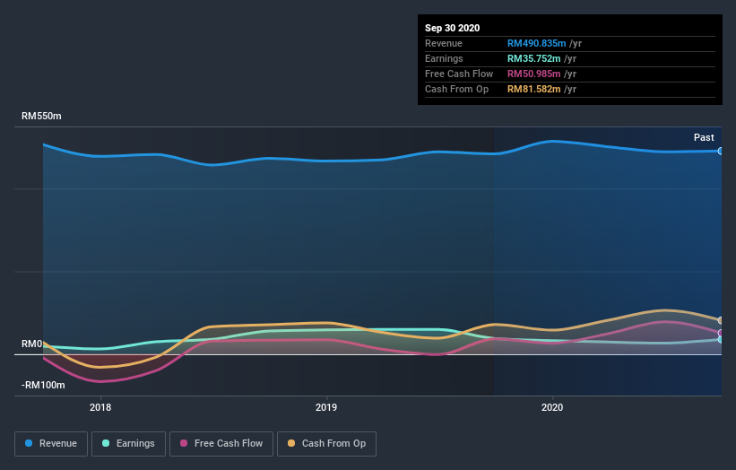Image resolution: width=736 pixels, height=470 pixels.
Task: Toggle the Free Cash Flow legend button
Action: (221, 444)
